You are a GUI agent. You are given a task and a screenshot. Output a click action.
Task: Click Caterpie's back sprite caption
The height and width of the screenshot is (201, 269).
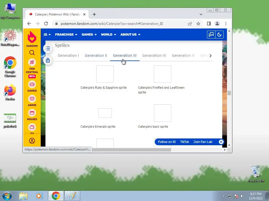tap(153, 127)
